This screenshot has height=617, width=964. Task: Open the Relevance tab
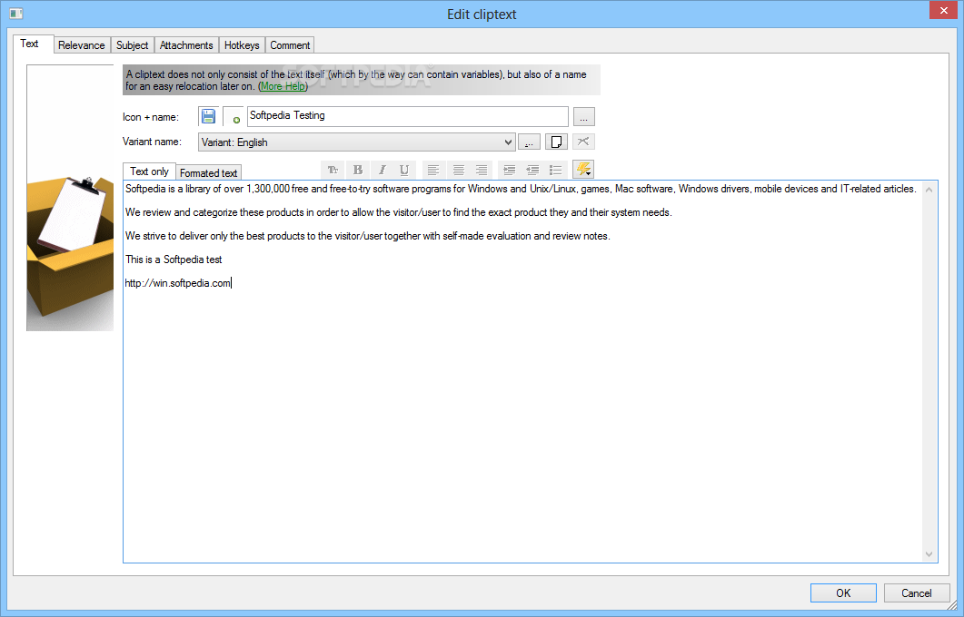(x=82, y=44)
